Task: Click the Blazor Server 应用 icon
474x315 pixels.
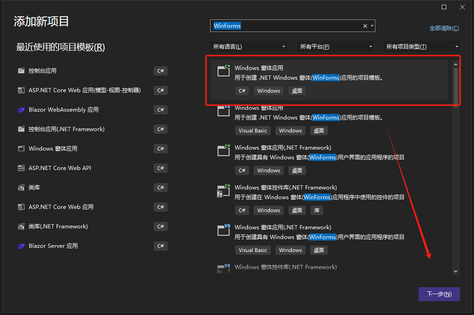Action: 21,246
